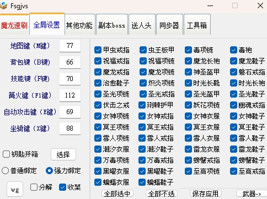Uncheck the 魔龙戒指 checkbox
The height and width of the screenshot is (199, 267).
point(98,72)
